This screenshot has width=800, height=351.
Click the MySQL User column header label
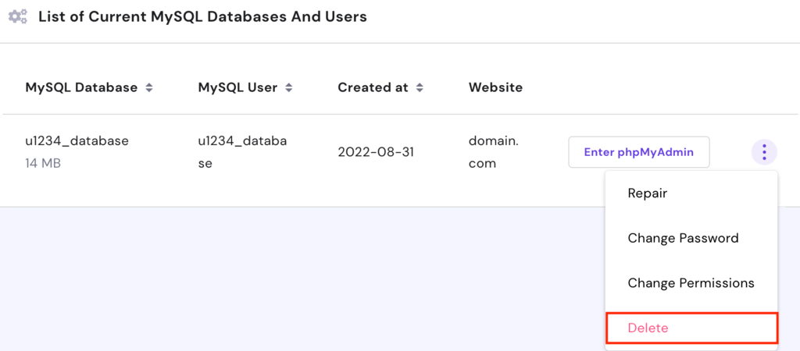(237, 87)
